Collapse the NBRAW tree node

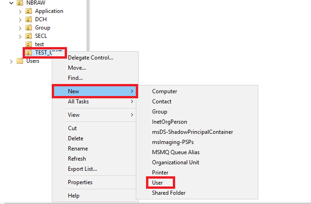(12, 3)
